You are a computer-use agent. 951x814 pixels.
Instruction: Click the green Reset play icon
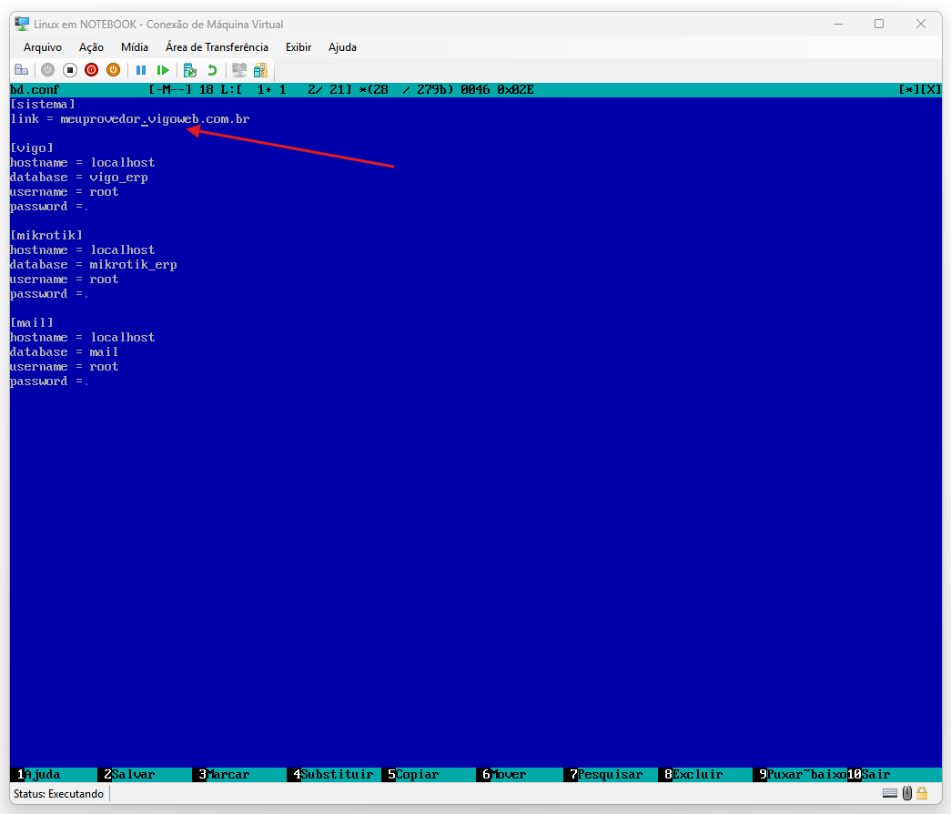[163, 70]
